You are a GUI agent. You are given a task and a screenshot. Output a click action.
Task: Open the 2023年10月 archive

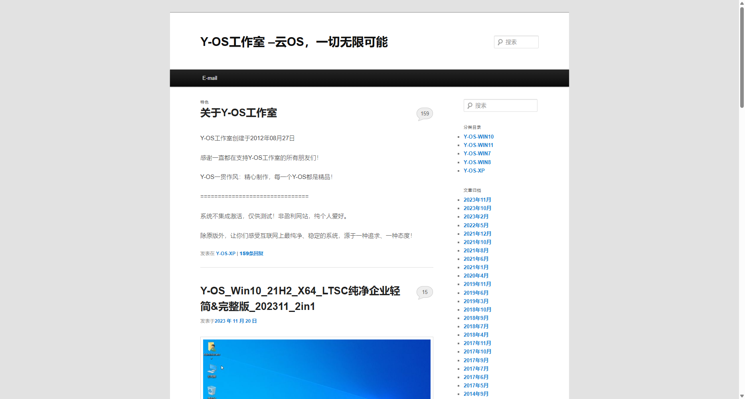[x=477, y=208]
